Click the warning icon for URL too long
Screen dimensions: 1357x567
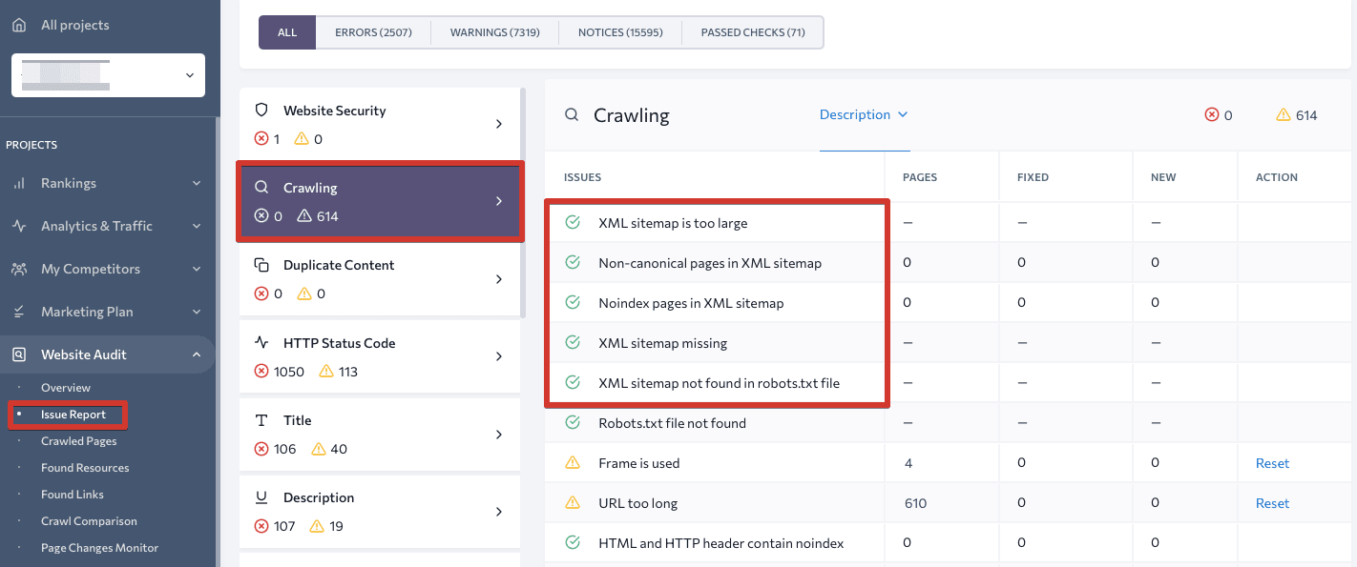(573, 502)
